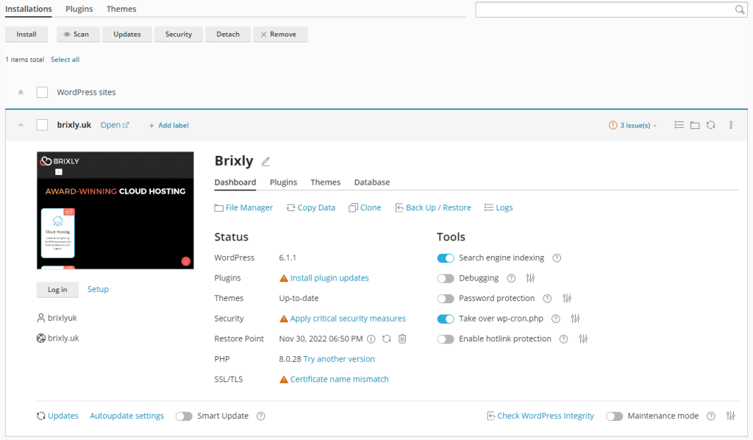Click warning icon beside Certificate name mismatch
Screen dimensions: 753x440
tap(284, 380)
